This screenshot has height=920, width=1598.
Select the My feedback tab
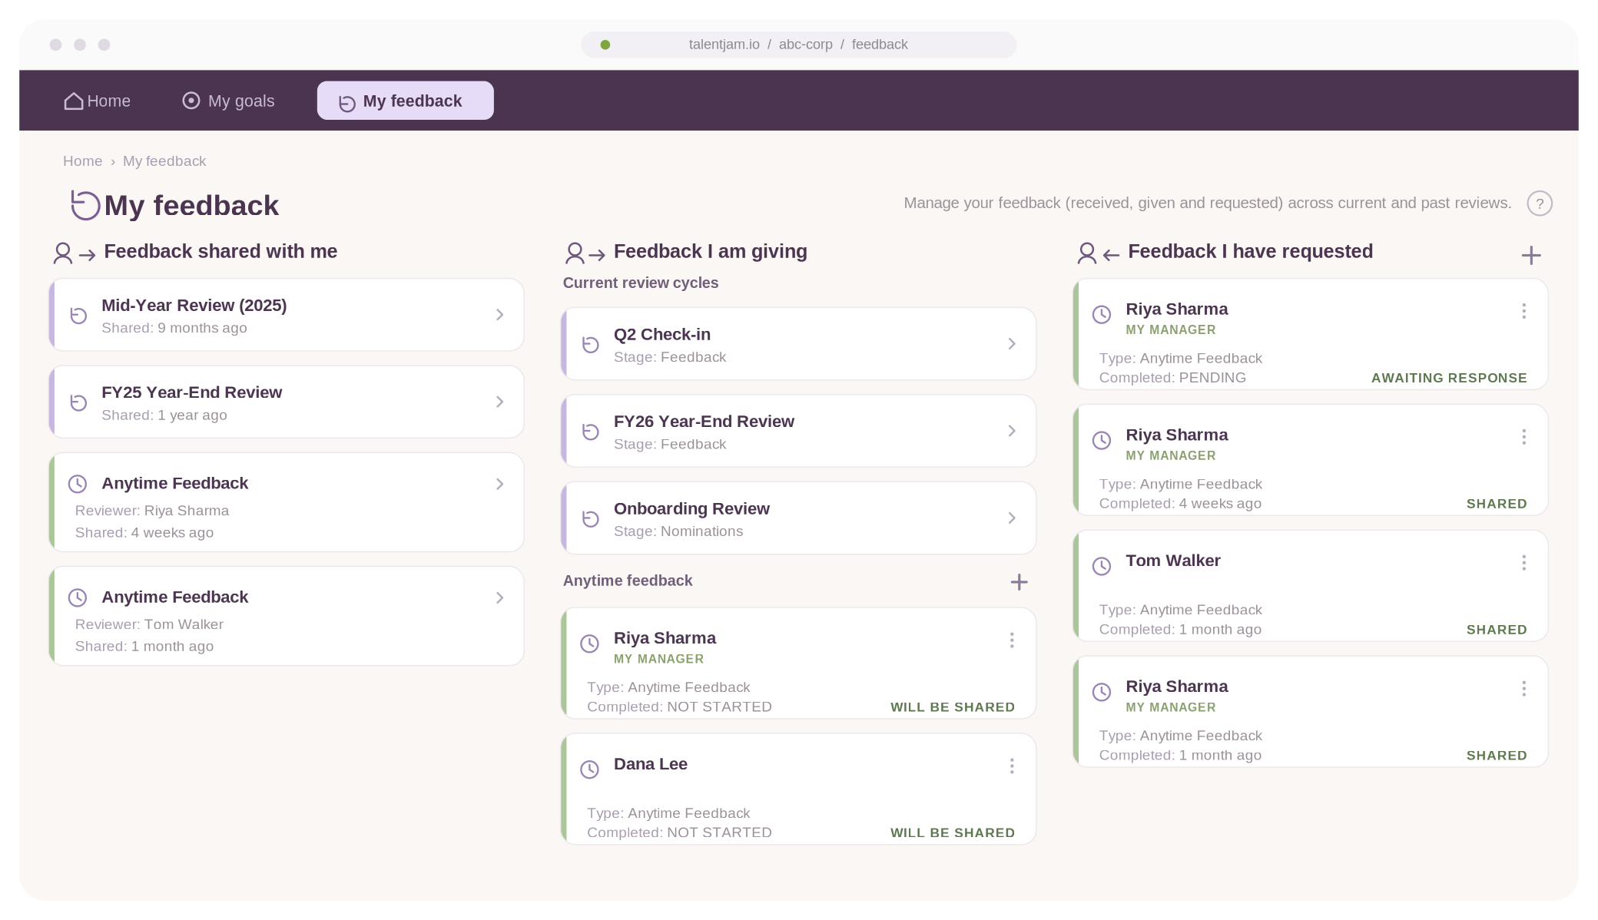(405, 101)
